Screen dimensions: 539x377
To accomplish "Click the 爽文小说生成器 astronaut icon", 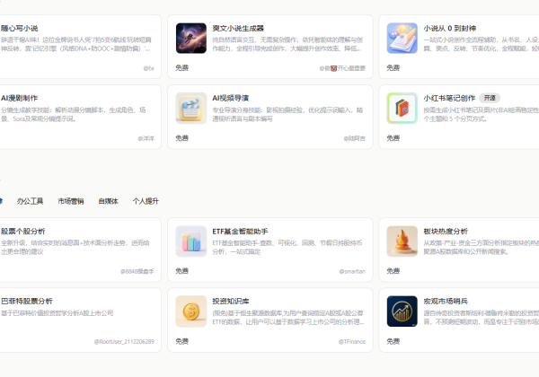I will (191, 38).
